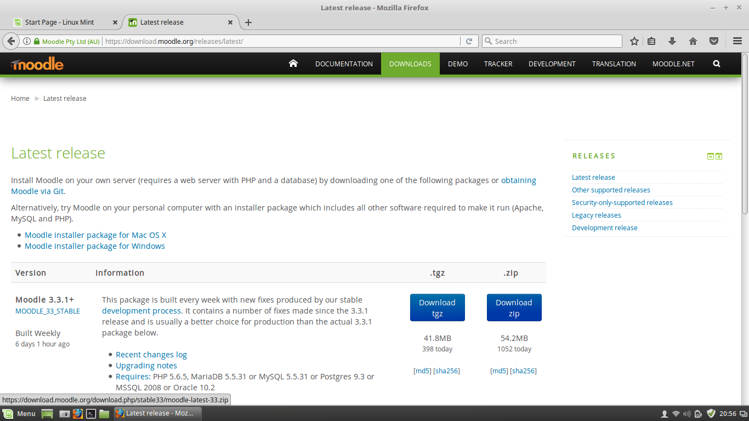Collapse the Releases block with minus icon
The width and height of the screenshot is (749, 421).
coord(711,156)
